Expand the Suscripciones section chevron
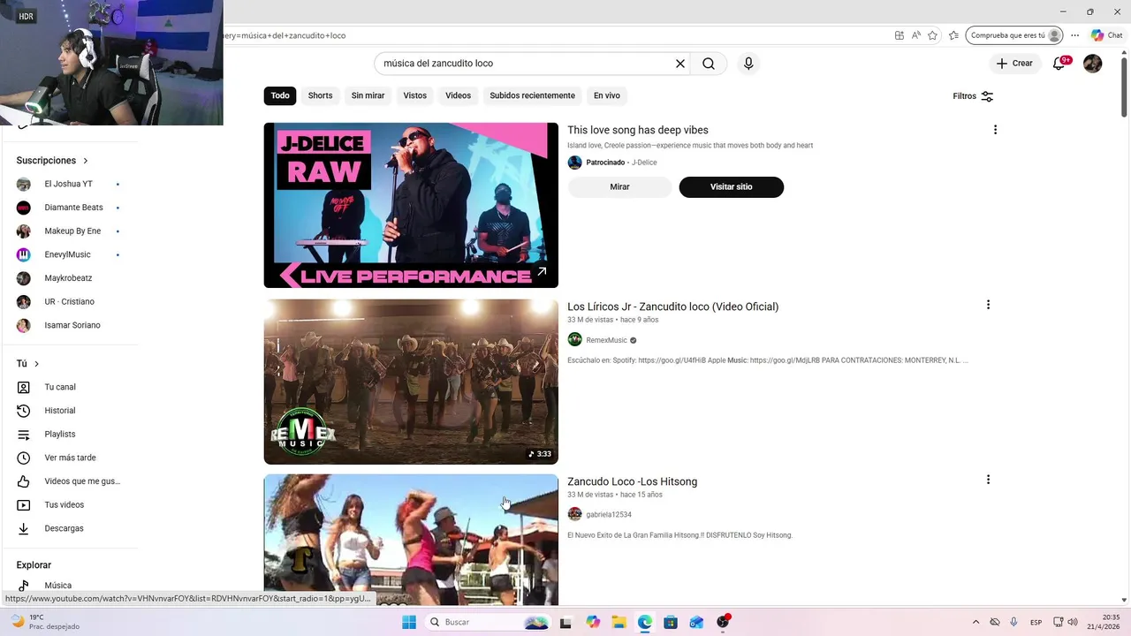Viewport: 1131px width, 636px height. pyautogui.click(x=86, y=161)
